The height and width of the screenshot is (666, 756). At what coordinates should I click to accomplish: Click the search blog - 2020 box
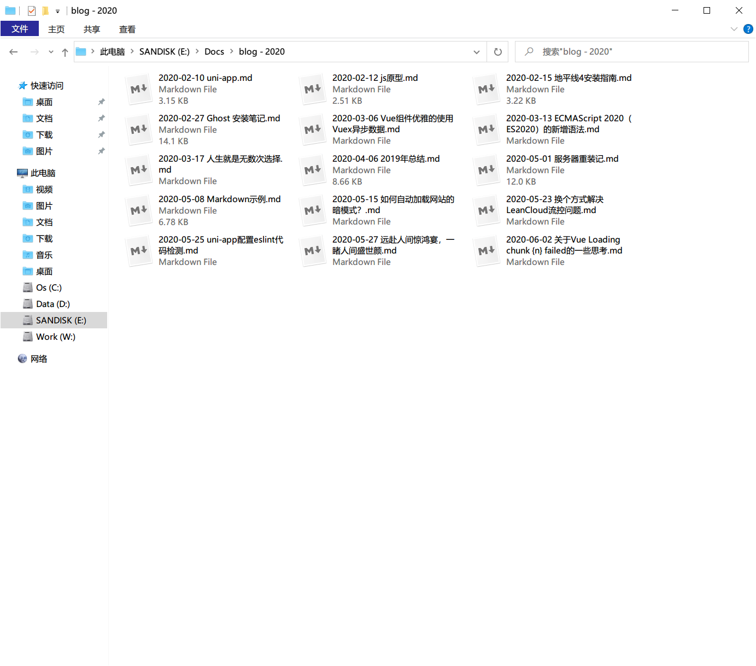634,52
